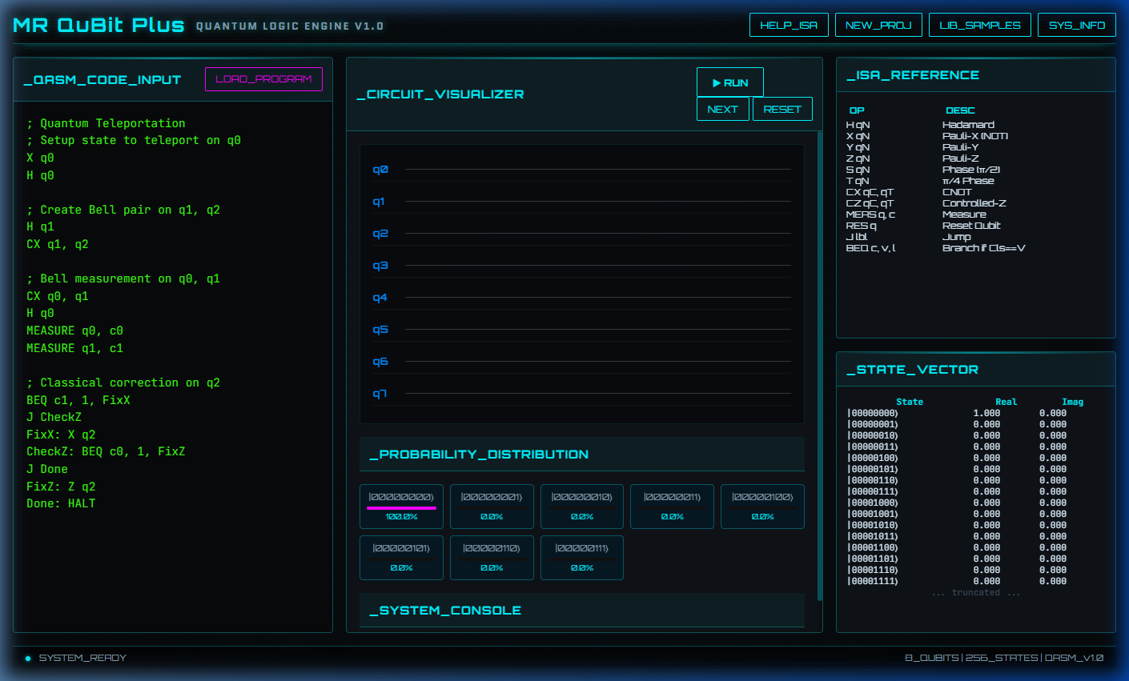The image size is (1129, 681).
Task: Click the SYSTEM_READY status indicator dot
Action: click(x=28, y=659)
